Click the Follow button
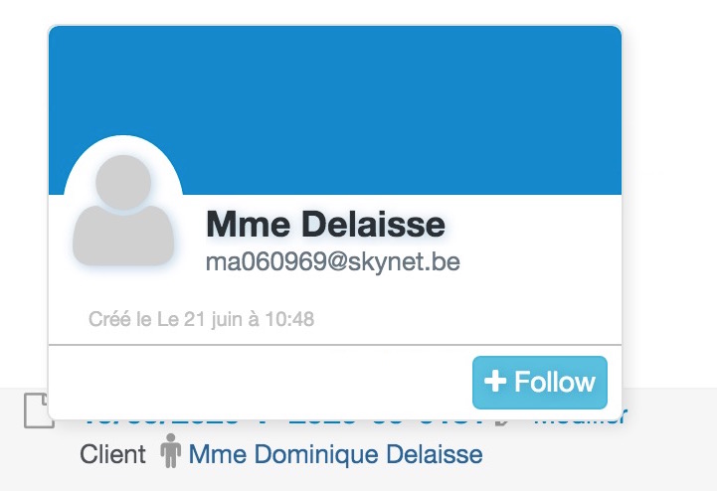Viewport: 717px width, 491px height. click(x=540, y=383)
